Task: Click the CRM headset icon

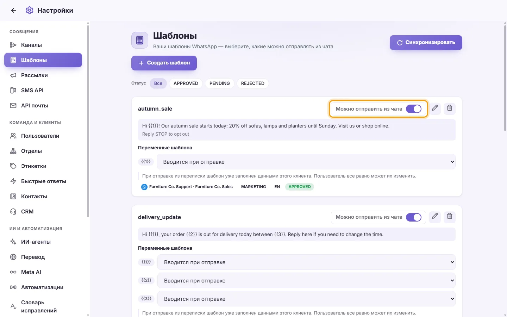Action: pyautogui.click(x=13, y=212)
